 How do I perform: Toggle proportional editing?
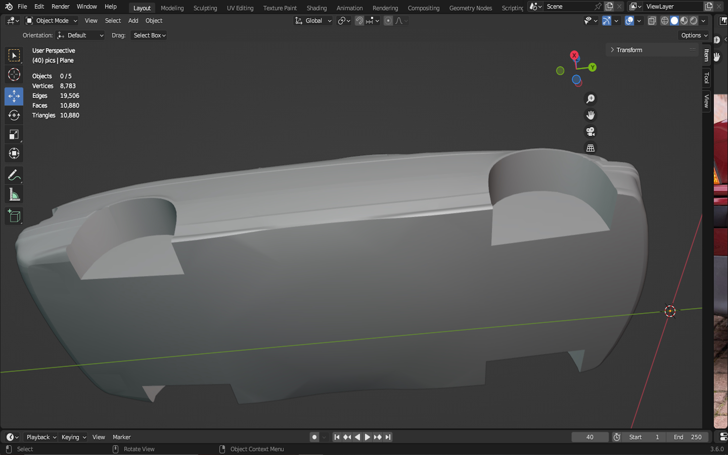click(x=388, y=21)
